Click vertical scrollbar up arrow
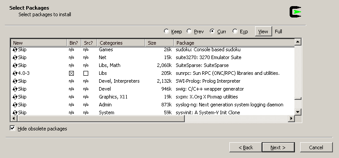The height and width of the screenshot is (158, 339). pyautogui.click(x=298, y=42)
